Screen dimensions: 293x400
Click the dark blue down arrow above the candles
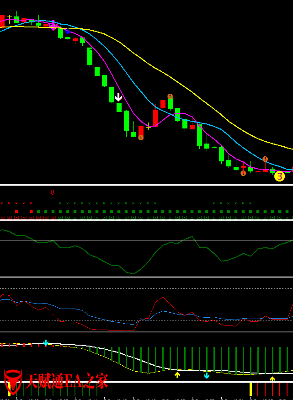[67, 32]
